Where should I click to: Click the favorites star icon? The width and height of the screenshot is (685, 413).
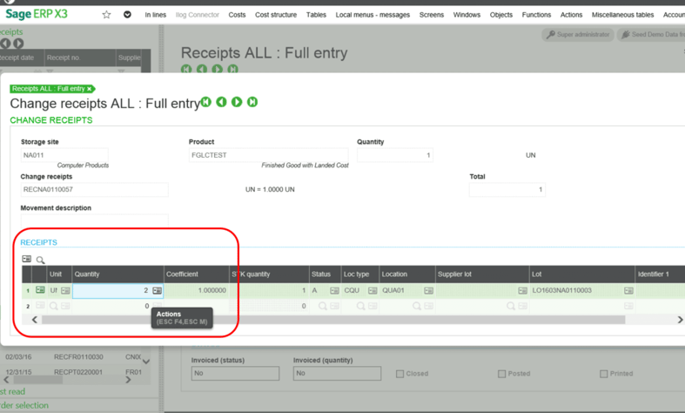click(x=106, y=15)
